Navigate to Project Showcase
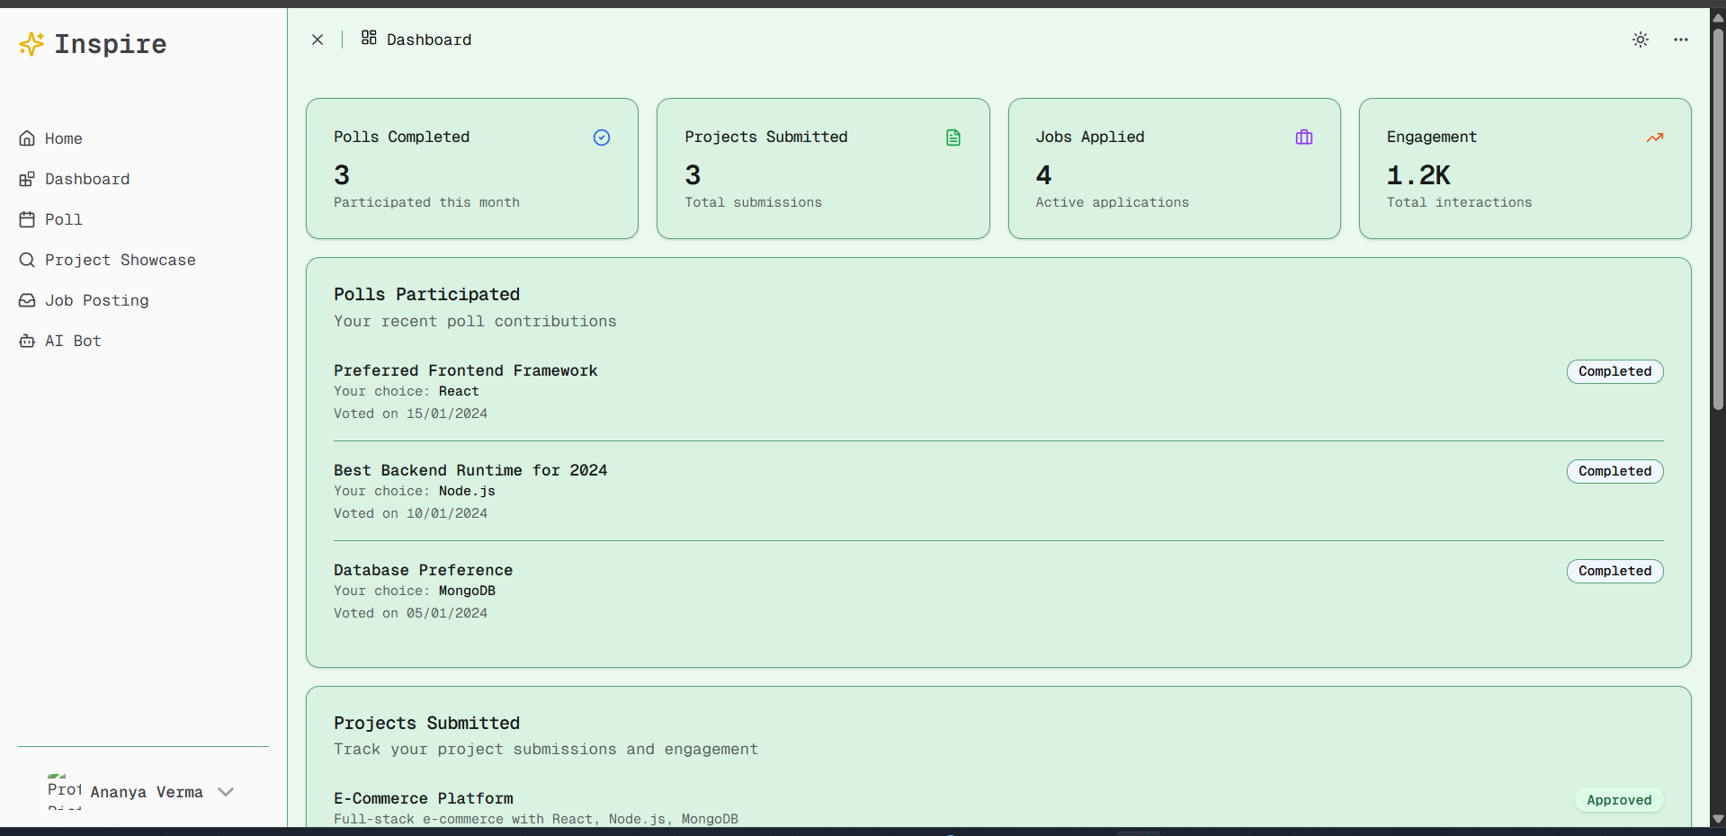Image resolution: width=1726 pixels, height=836 pixels. click(x=120, y=260)
